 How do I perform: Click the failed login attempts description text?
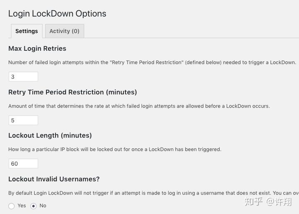click(152, 62)
